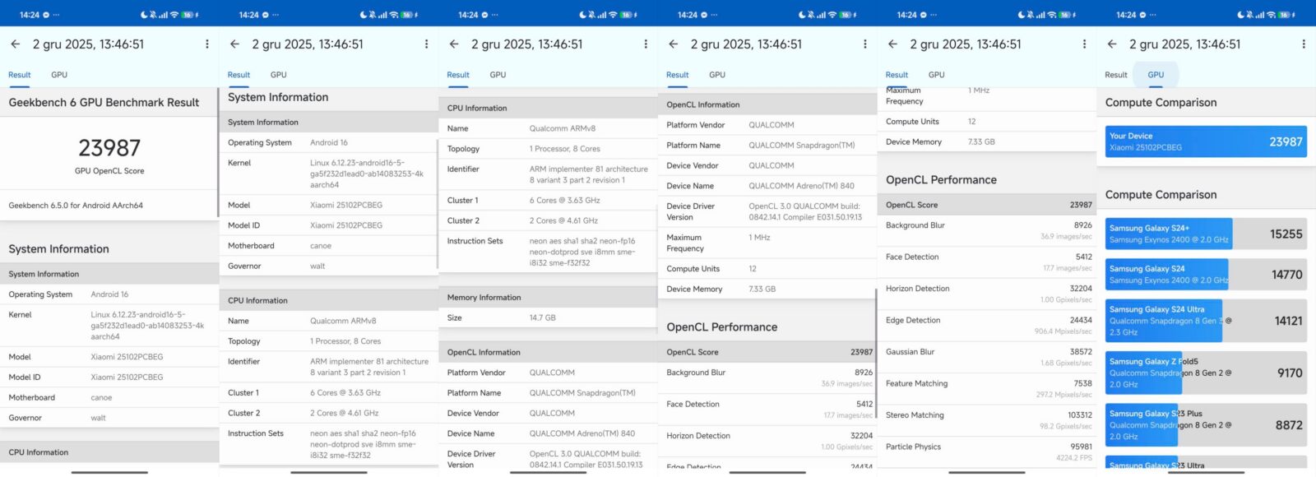This screenshot has height=477, width=1316.
Task: Open overflow menu on the Compute Comparison screen
Action: point(1303,44)
